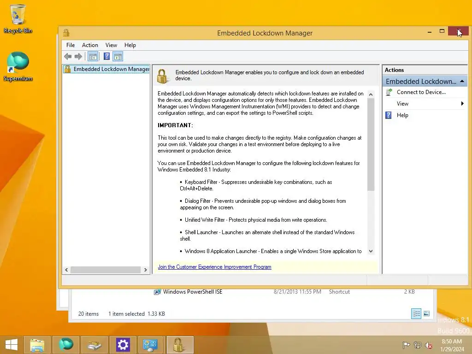Toggle Show/Hide Console Tree toolbar icon
472x354 pixels.
coord(93,56)
